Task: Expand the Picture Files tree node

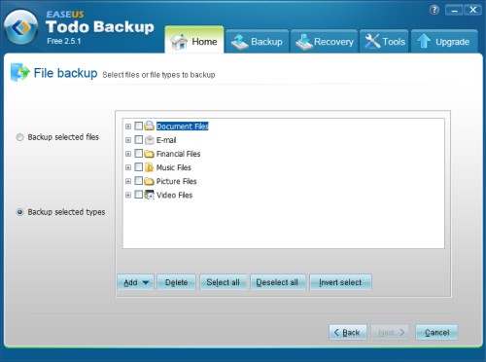Action: [128, 181]
